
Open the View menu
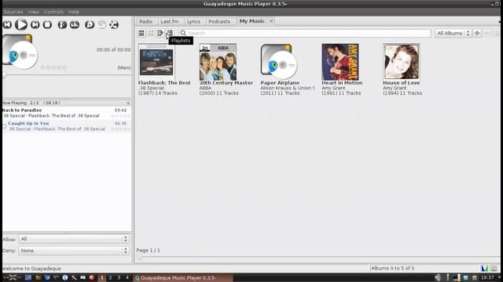[x=33, y=12]
